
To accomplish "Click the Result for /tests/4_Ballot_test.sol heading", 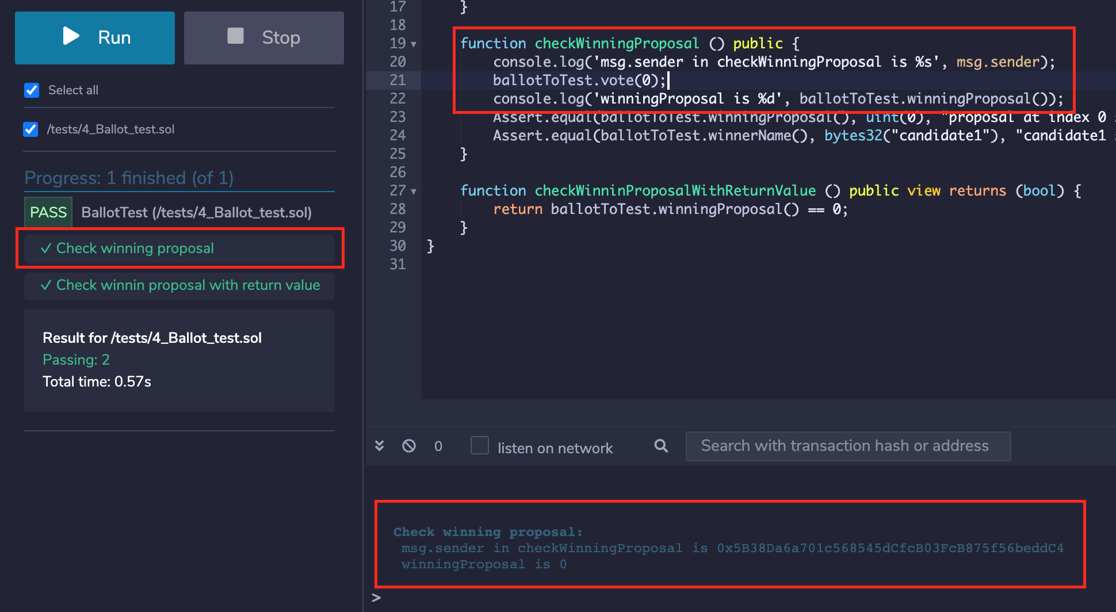I will pyautogui.click(x=152, y=338).
